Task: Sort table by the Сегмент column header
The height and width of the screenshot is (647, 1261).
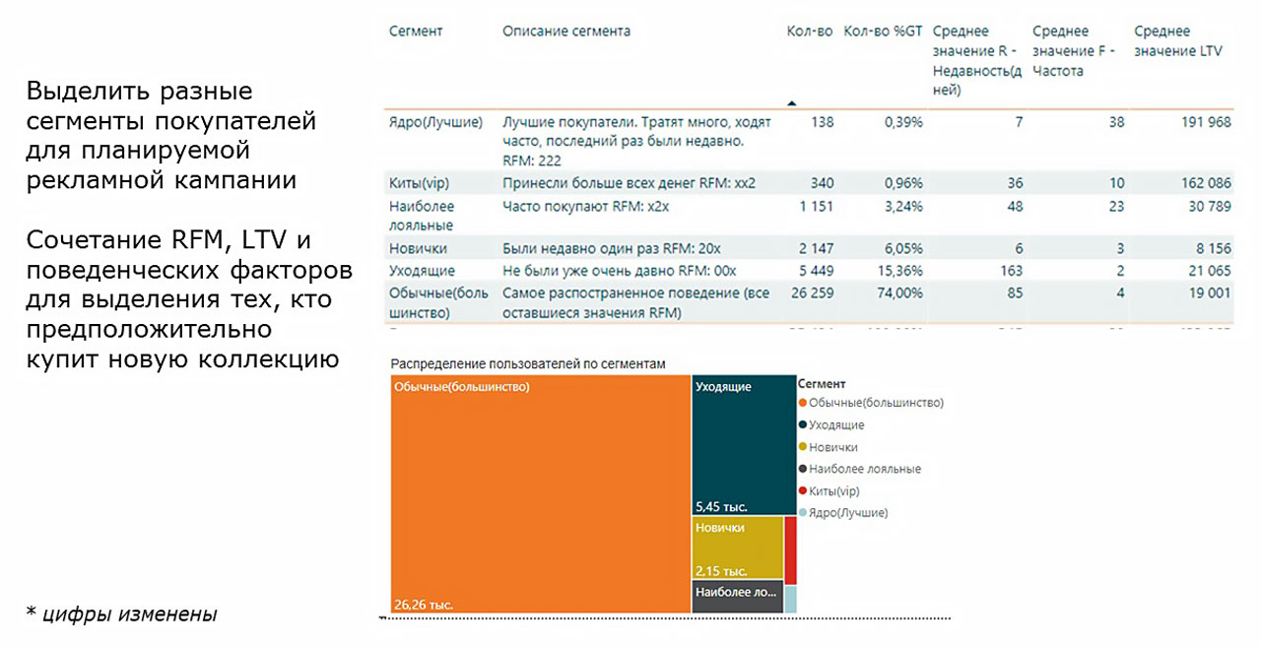Action: pyautogui.click(x=416, y=32)
